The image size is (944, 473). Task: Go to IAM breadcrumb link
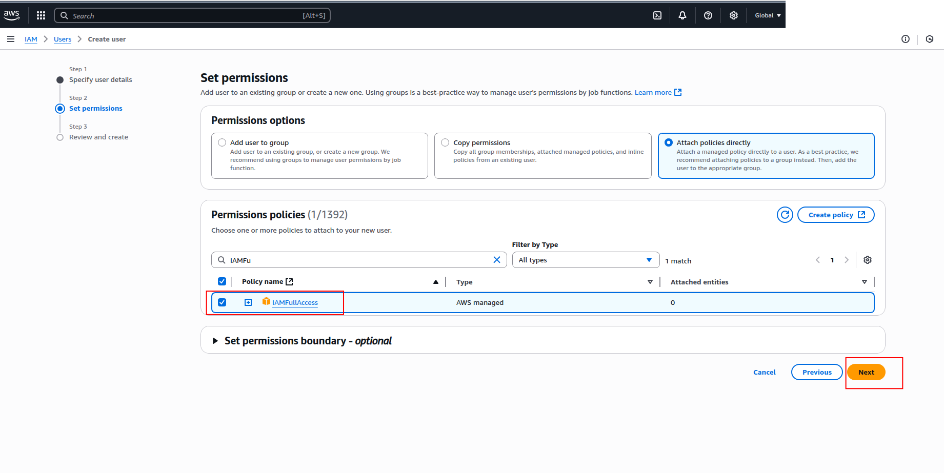click(31, 39)
